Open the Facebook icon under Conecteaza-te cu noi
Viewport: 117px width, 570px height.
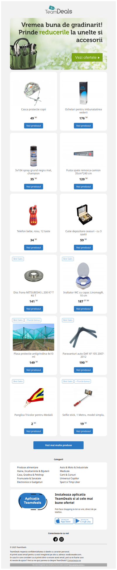click(x=55, y=539)
